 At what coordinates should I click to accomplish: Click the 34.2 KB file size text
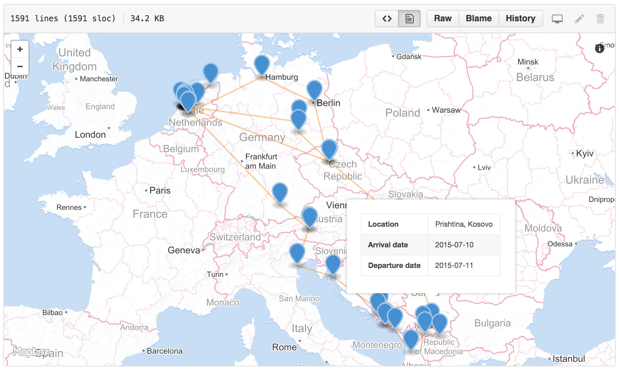click(147, 19)
